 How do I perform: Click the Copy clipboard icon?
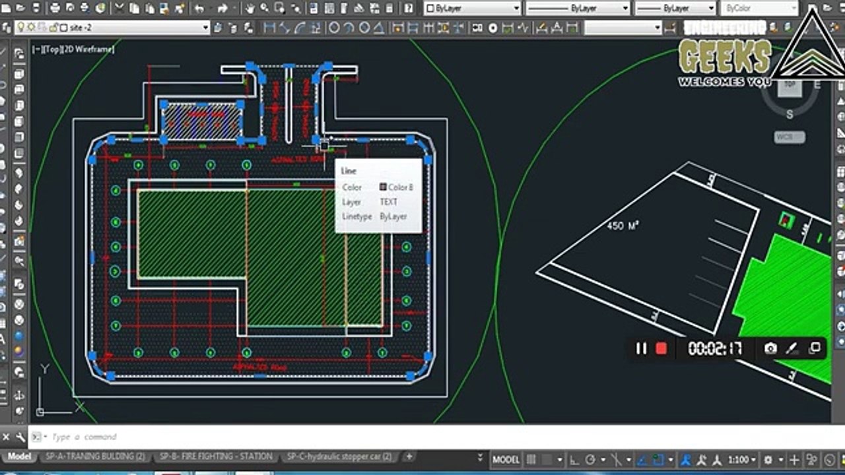pos(135,9)
